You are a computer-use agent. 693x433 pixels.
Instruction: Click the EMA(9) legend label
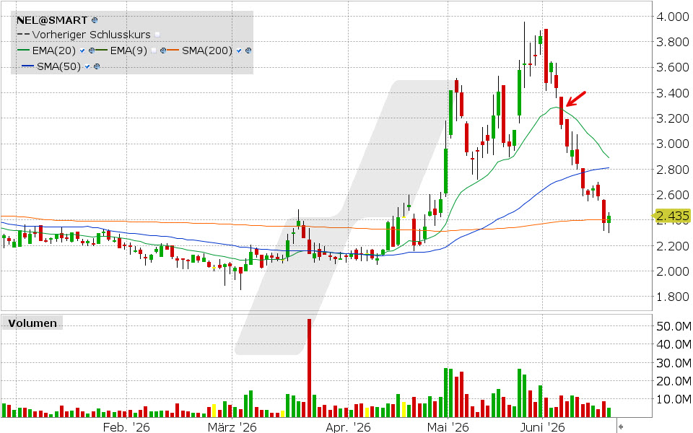(128, 51)
